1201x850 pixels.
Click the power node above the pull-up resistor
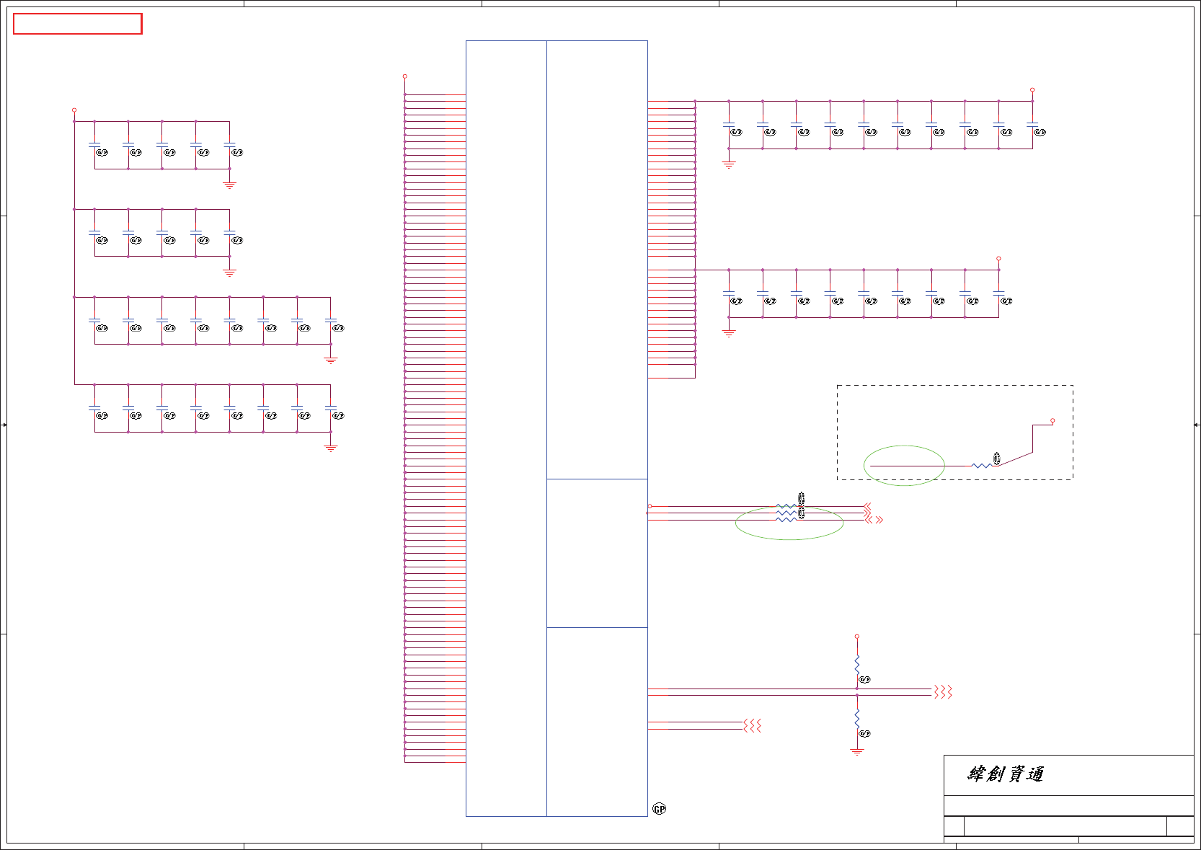(x=857, y=637)
